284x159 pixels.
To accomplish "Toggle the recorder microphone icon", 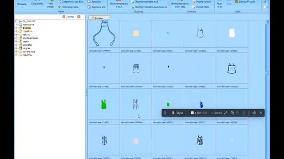I will [249, 113].
